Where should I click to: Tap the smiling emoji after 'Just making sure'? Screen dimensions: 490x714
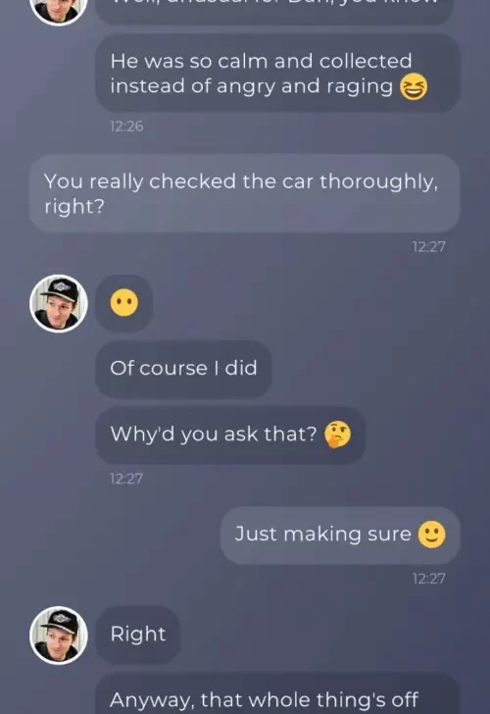(x=431, y=535)
